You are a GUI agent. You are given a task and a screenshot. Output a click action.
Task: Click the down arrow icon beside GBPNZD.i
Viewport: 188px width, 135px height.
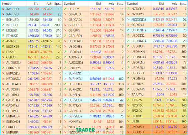(x=65, y=111)
